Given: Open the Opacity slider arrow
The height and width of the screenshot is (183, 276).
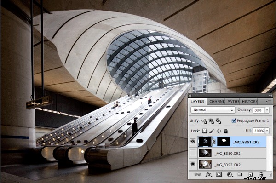Looking at the screenshot, I should click(x=267, y=110).
